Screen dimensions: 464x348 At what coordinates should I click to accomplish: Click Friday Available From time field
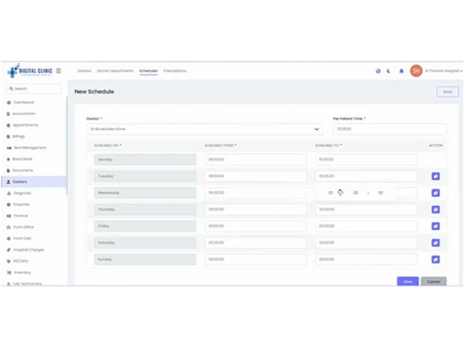point(255,226)
